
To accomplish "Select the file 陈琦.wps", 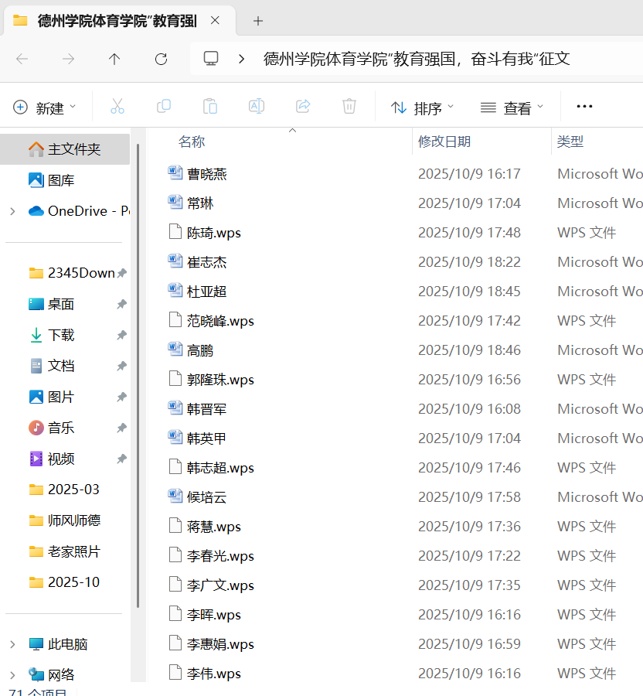I will click(x=214, y=233).
